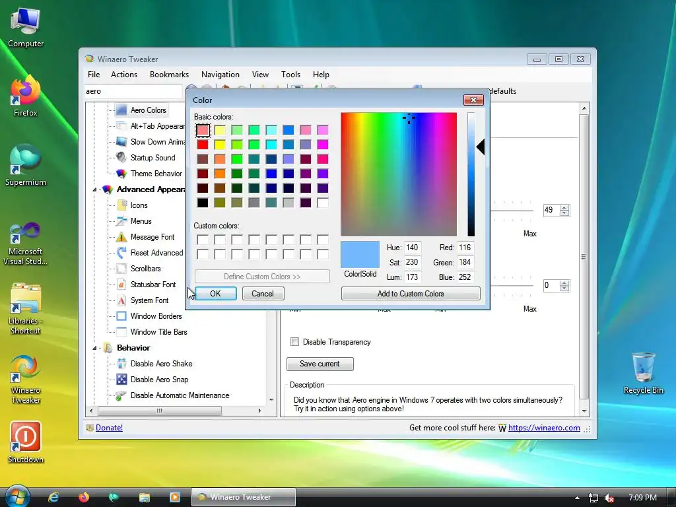The width and height of the screenshot is (676, 507).
Task: Open the File menu
Action: click(94, 75)
